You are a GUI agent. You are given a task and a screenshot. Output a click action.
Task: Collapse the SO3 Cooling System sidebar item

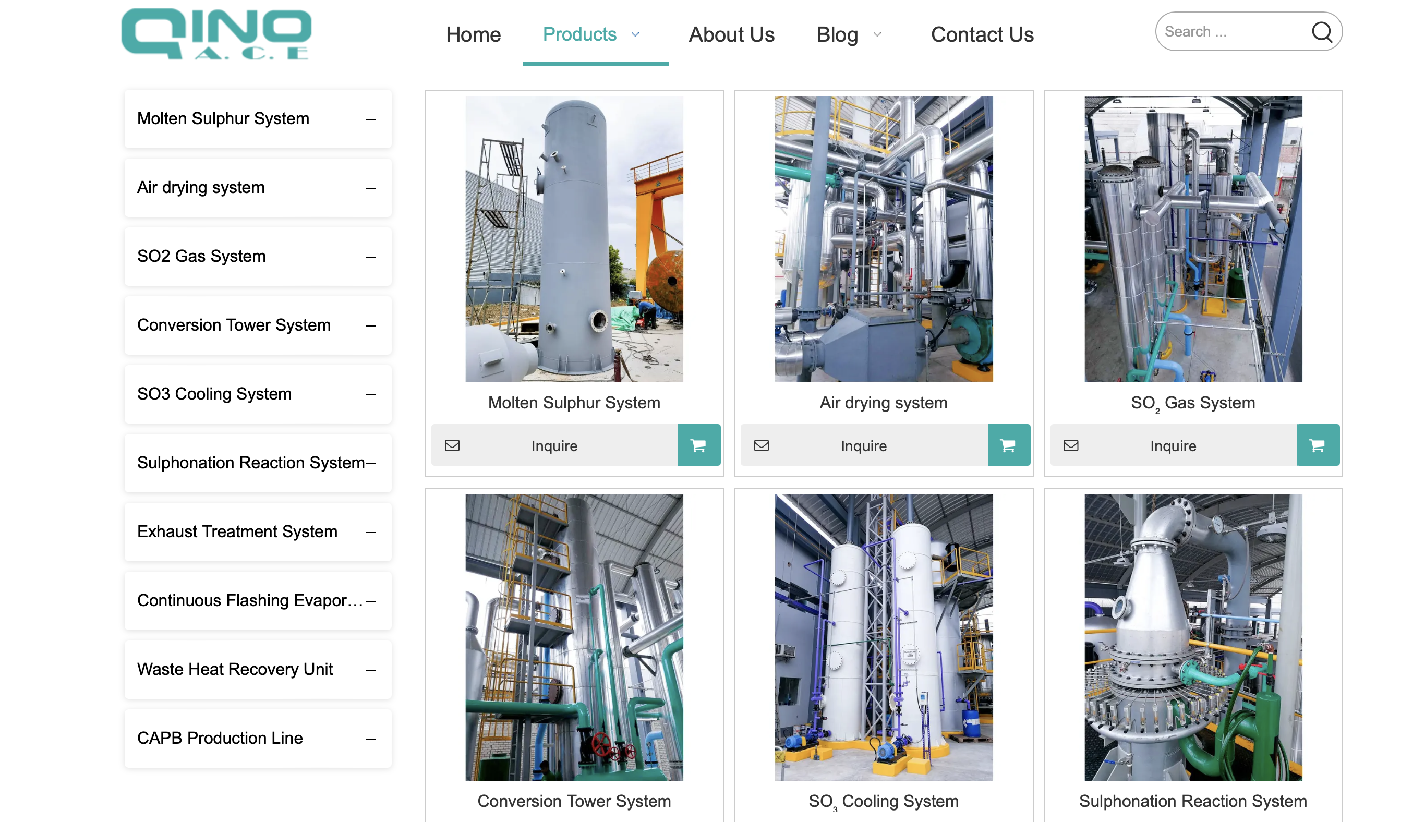[370, 395]
